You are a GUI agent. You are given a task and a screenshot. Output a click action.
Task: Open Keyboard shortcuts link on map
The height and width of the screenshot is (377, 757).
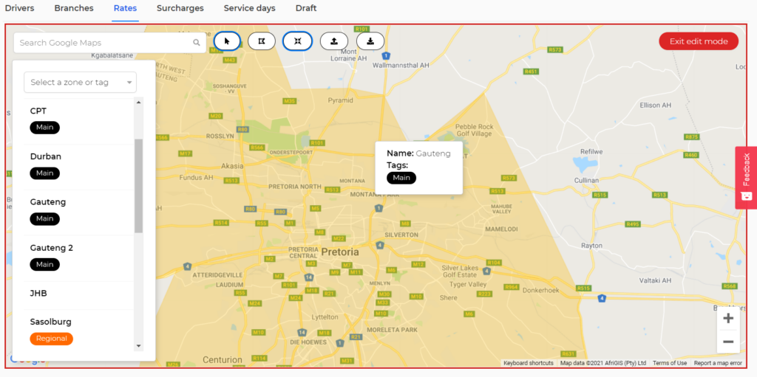coord(528,363)
